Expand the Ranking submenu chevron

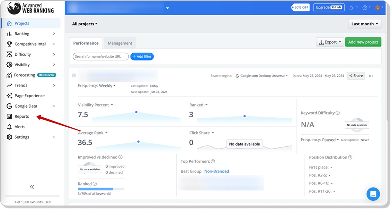(54, 34)
